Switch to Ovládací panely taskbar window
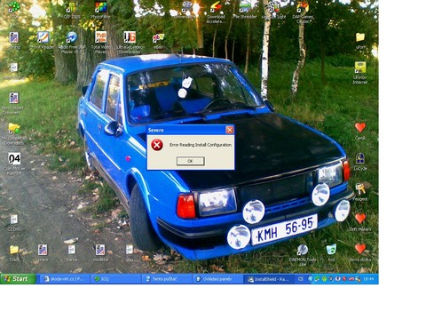Screen dimensions: 426x320 click(217, 279)
